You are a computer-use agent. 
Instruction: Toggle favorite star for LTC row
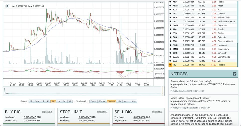coord(170,14)
